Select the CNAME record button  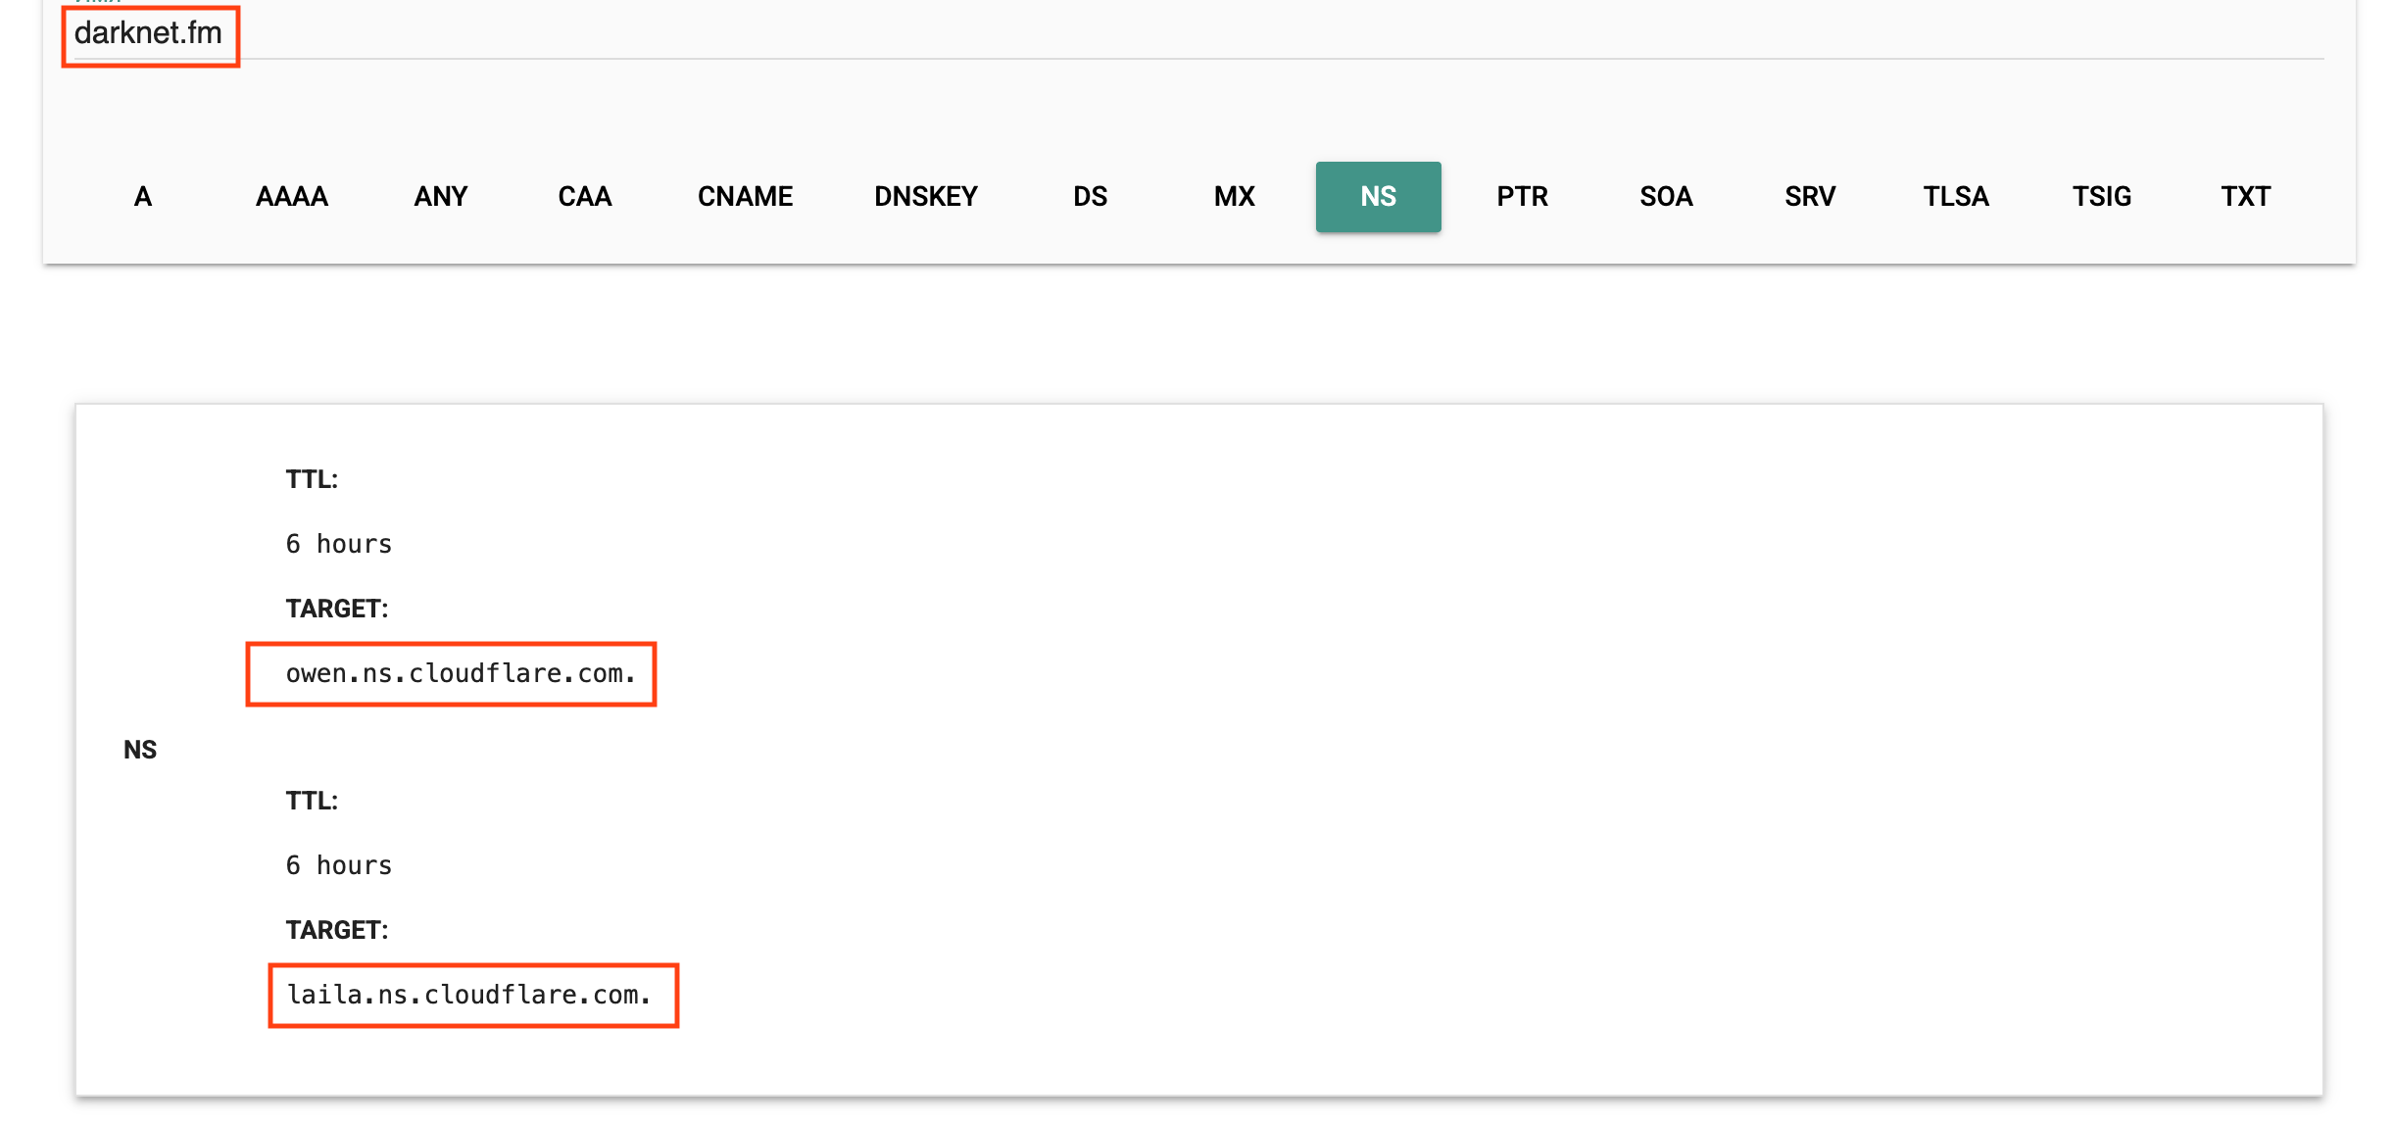[x=745, y=196]
